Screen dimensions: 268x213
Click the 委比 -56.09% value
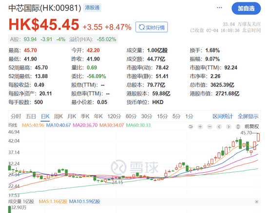[96, 76]
